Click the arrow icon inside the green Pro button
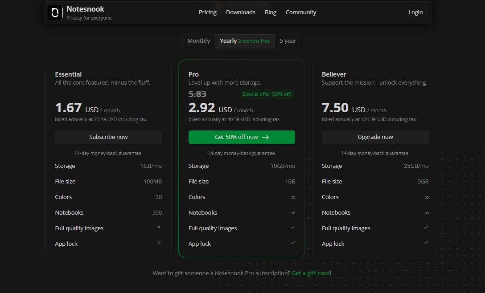485x293 pixels. pyautogui.click(x=265, y=137)
